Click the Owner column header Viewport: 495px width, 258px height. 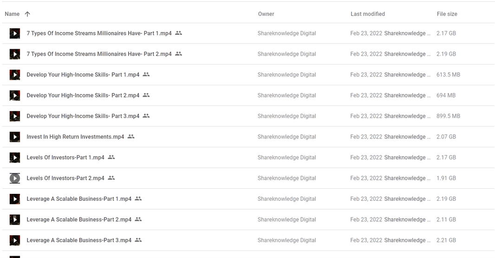coord(266,14)
